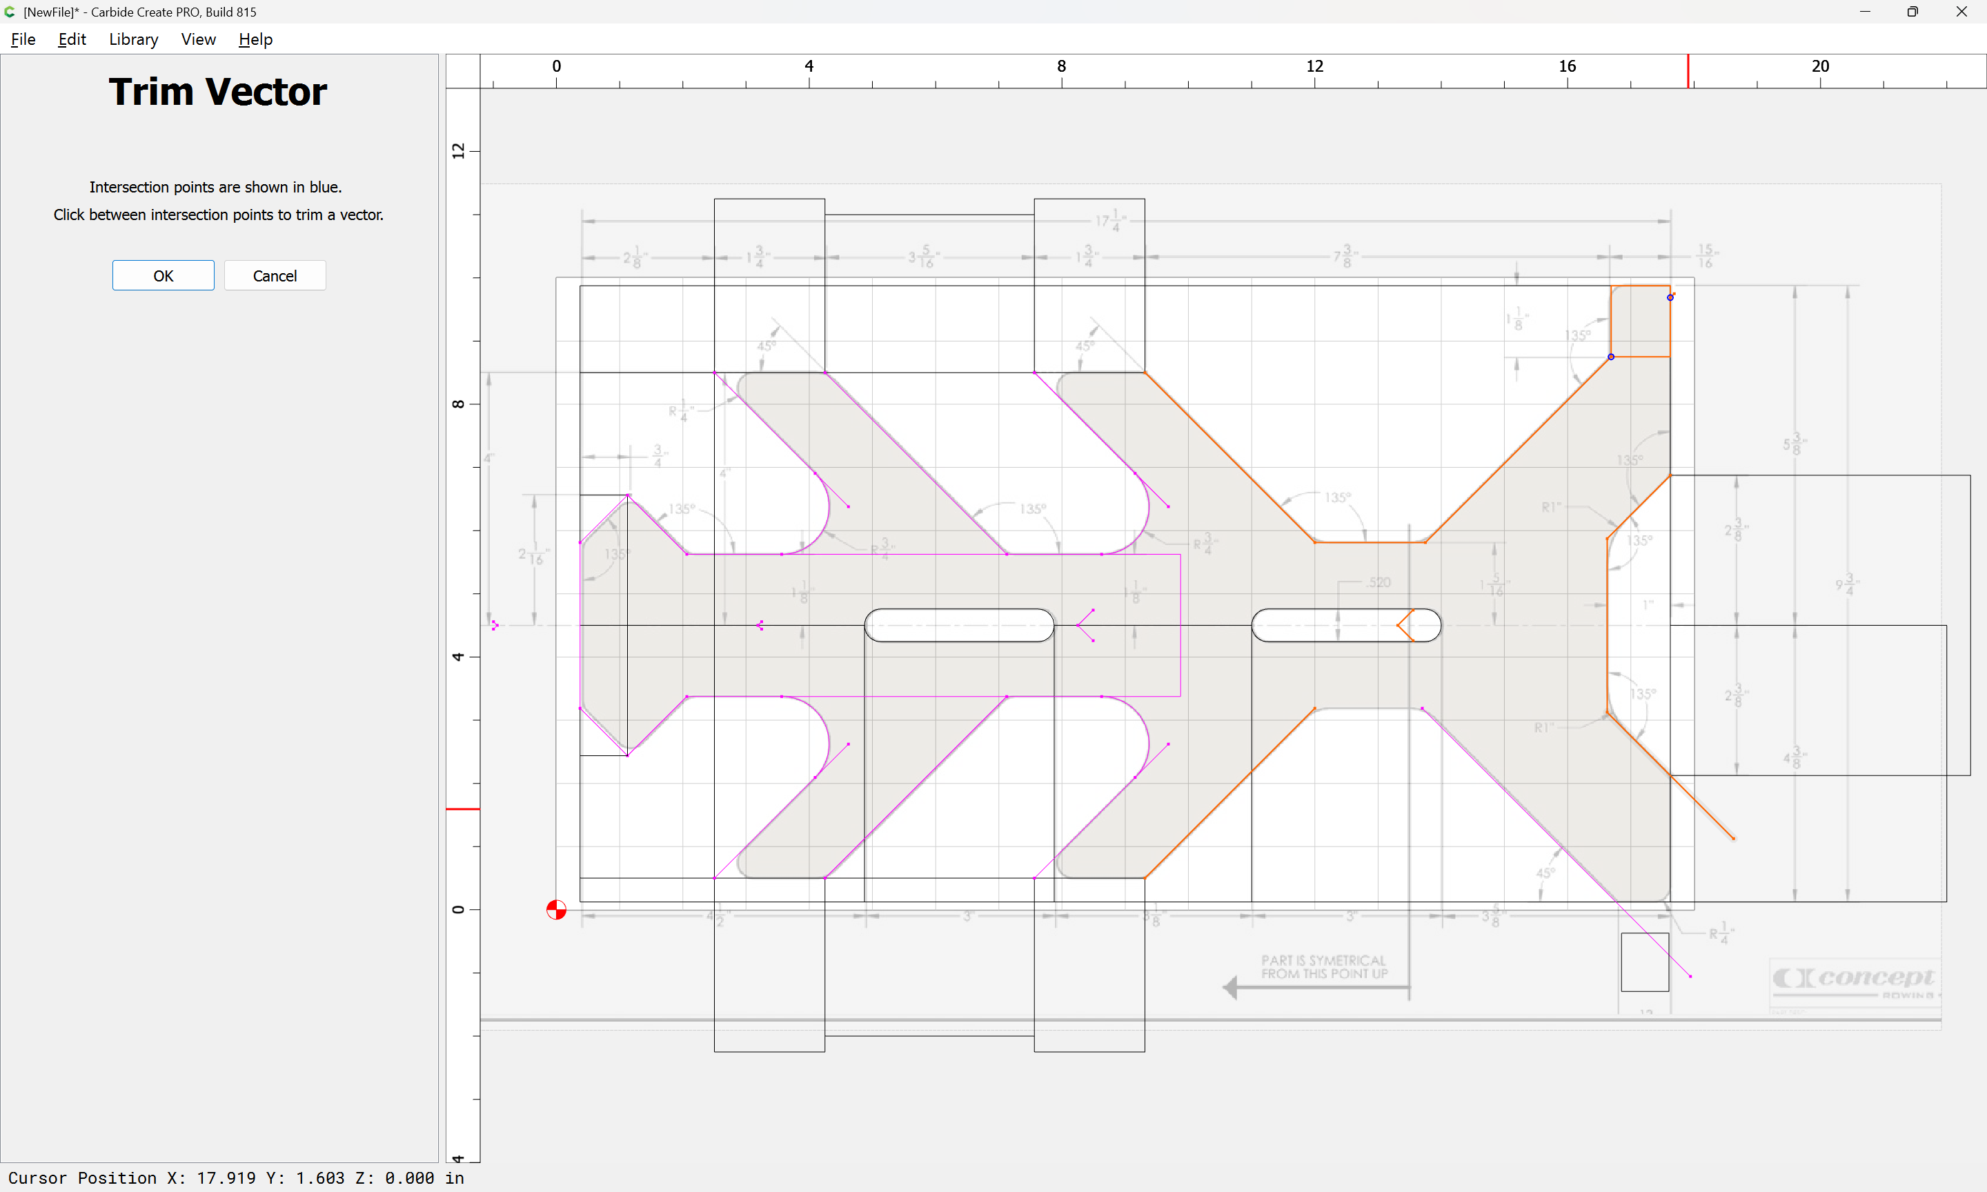
Task: Open the Edit menu
Action: click(x=72, y=39)
